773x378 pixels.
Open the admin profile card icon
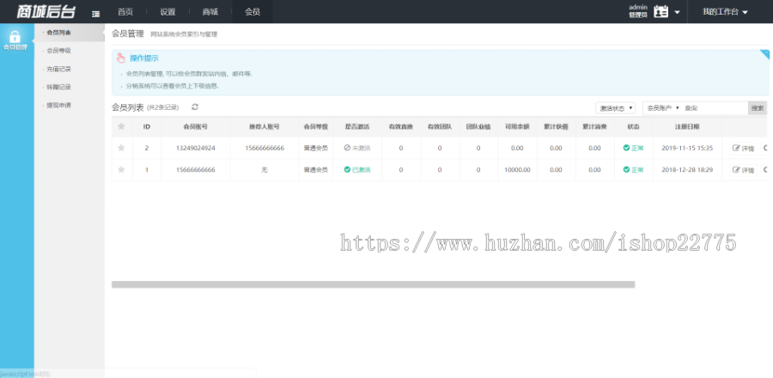pos(660,12)
